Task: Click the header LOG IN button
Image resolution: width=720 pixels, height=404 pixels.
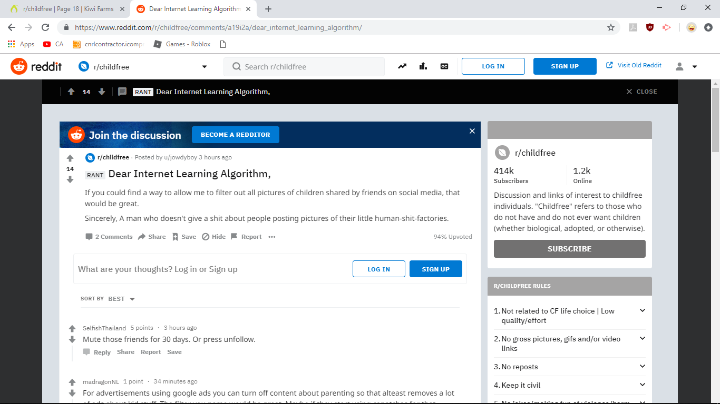Action: click(x=493, y=66)
